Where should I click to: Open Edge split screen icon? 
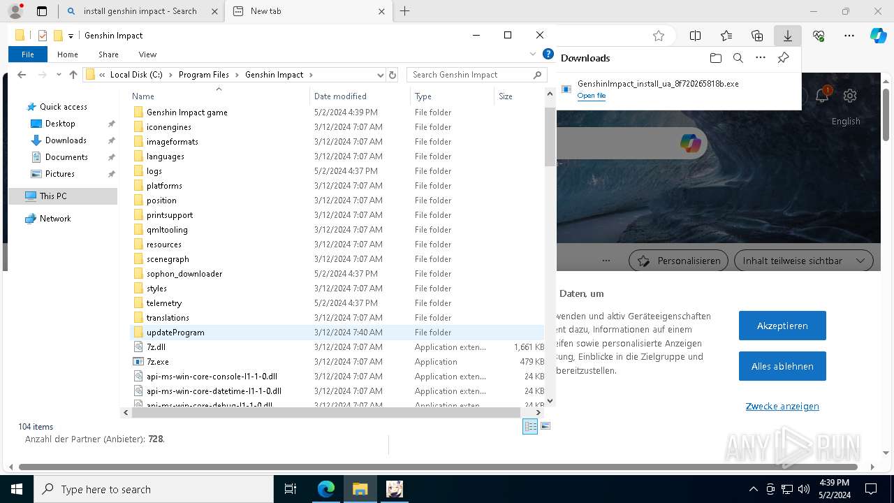[x=695, y=36]
